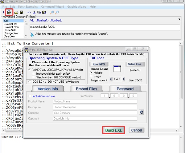Switch to the Embed Files tab
Image resolution: width=185 pixels, height=153 pixels.
click(x=84, y=89)
